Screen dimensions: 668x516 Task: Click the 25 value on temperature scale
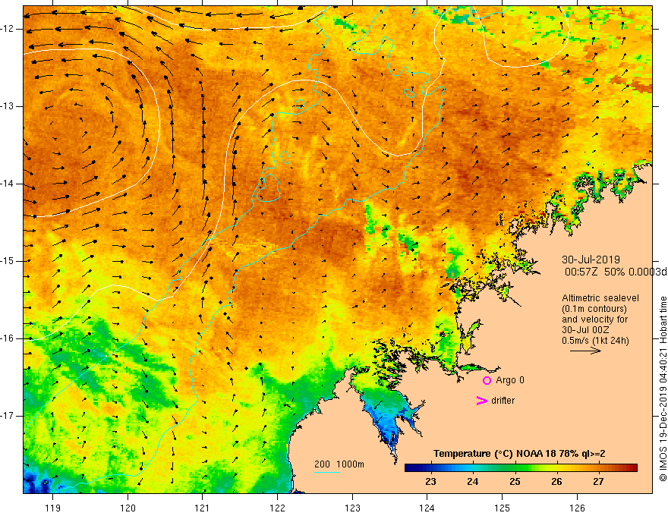(x=515, y=482)
